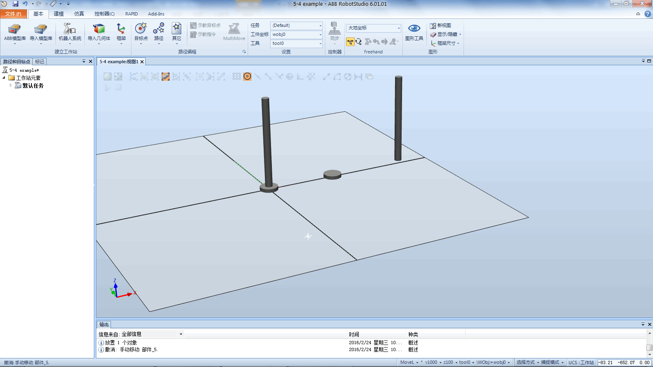Expand the 默认任务 tree node

tap(11, 85)
